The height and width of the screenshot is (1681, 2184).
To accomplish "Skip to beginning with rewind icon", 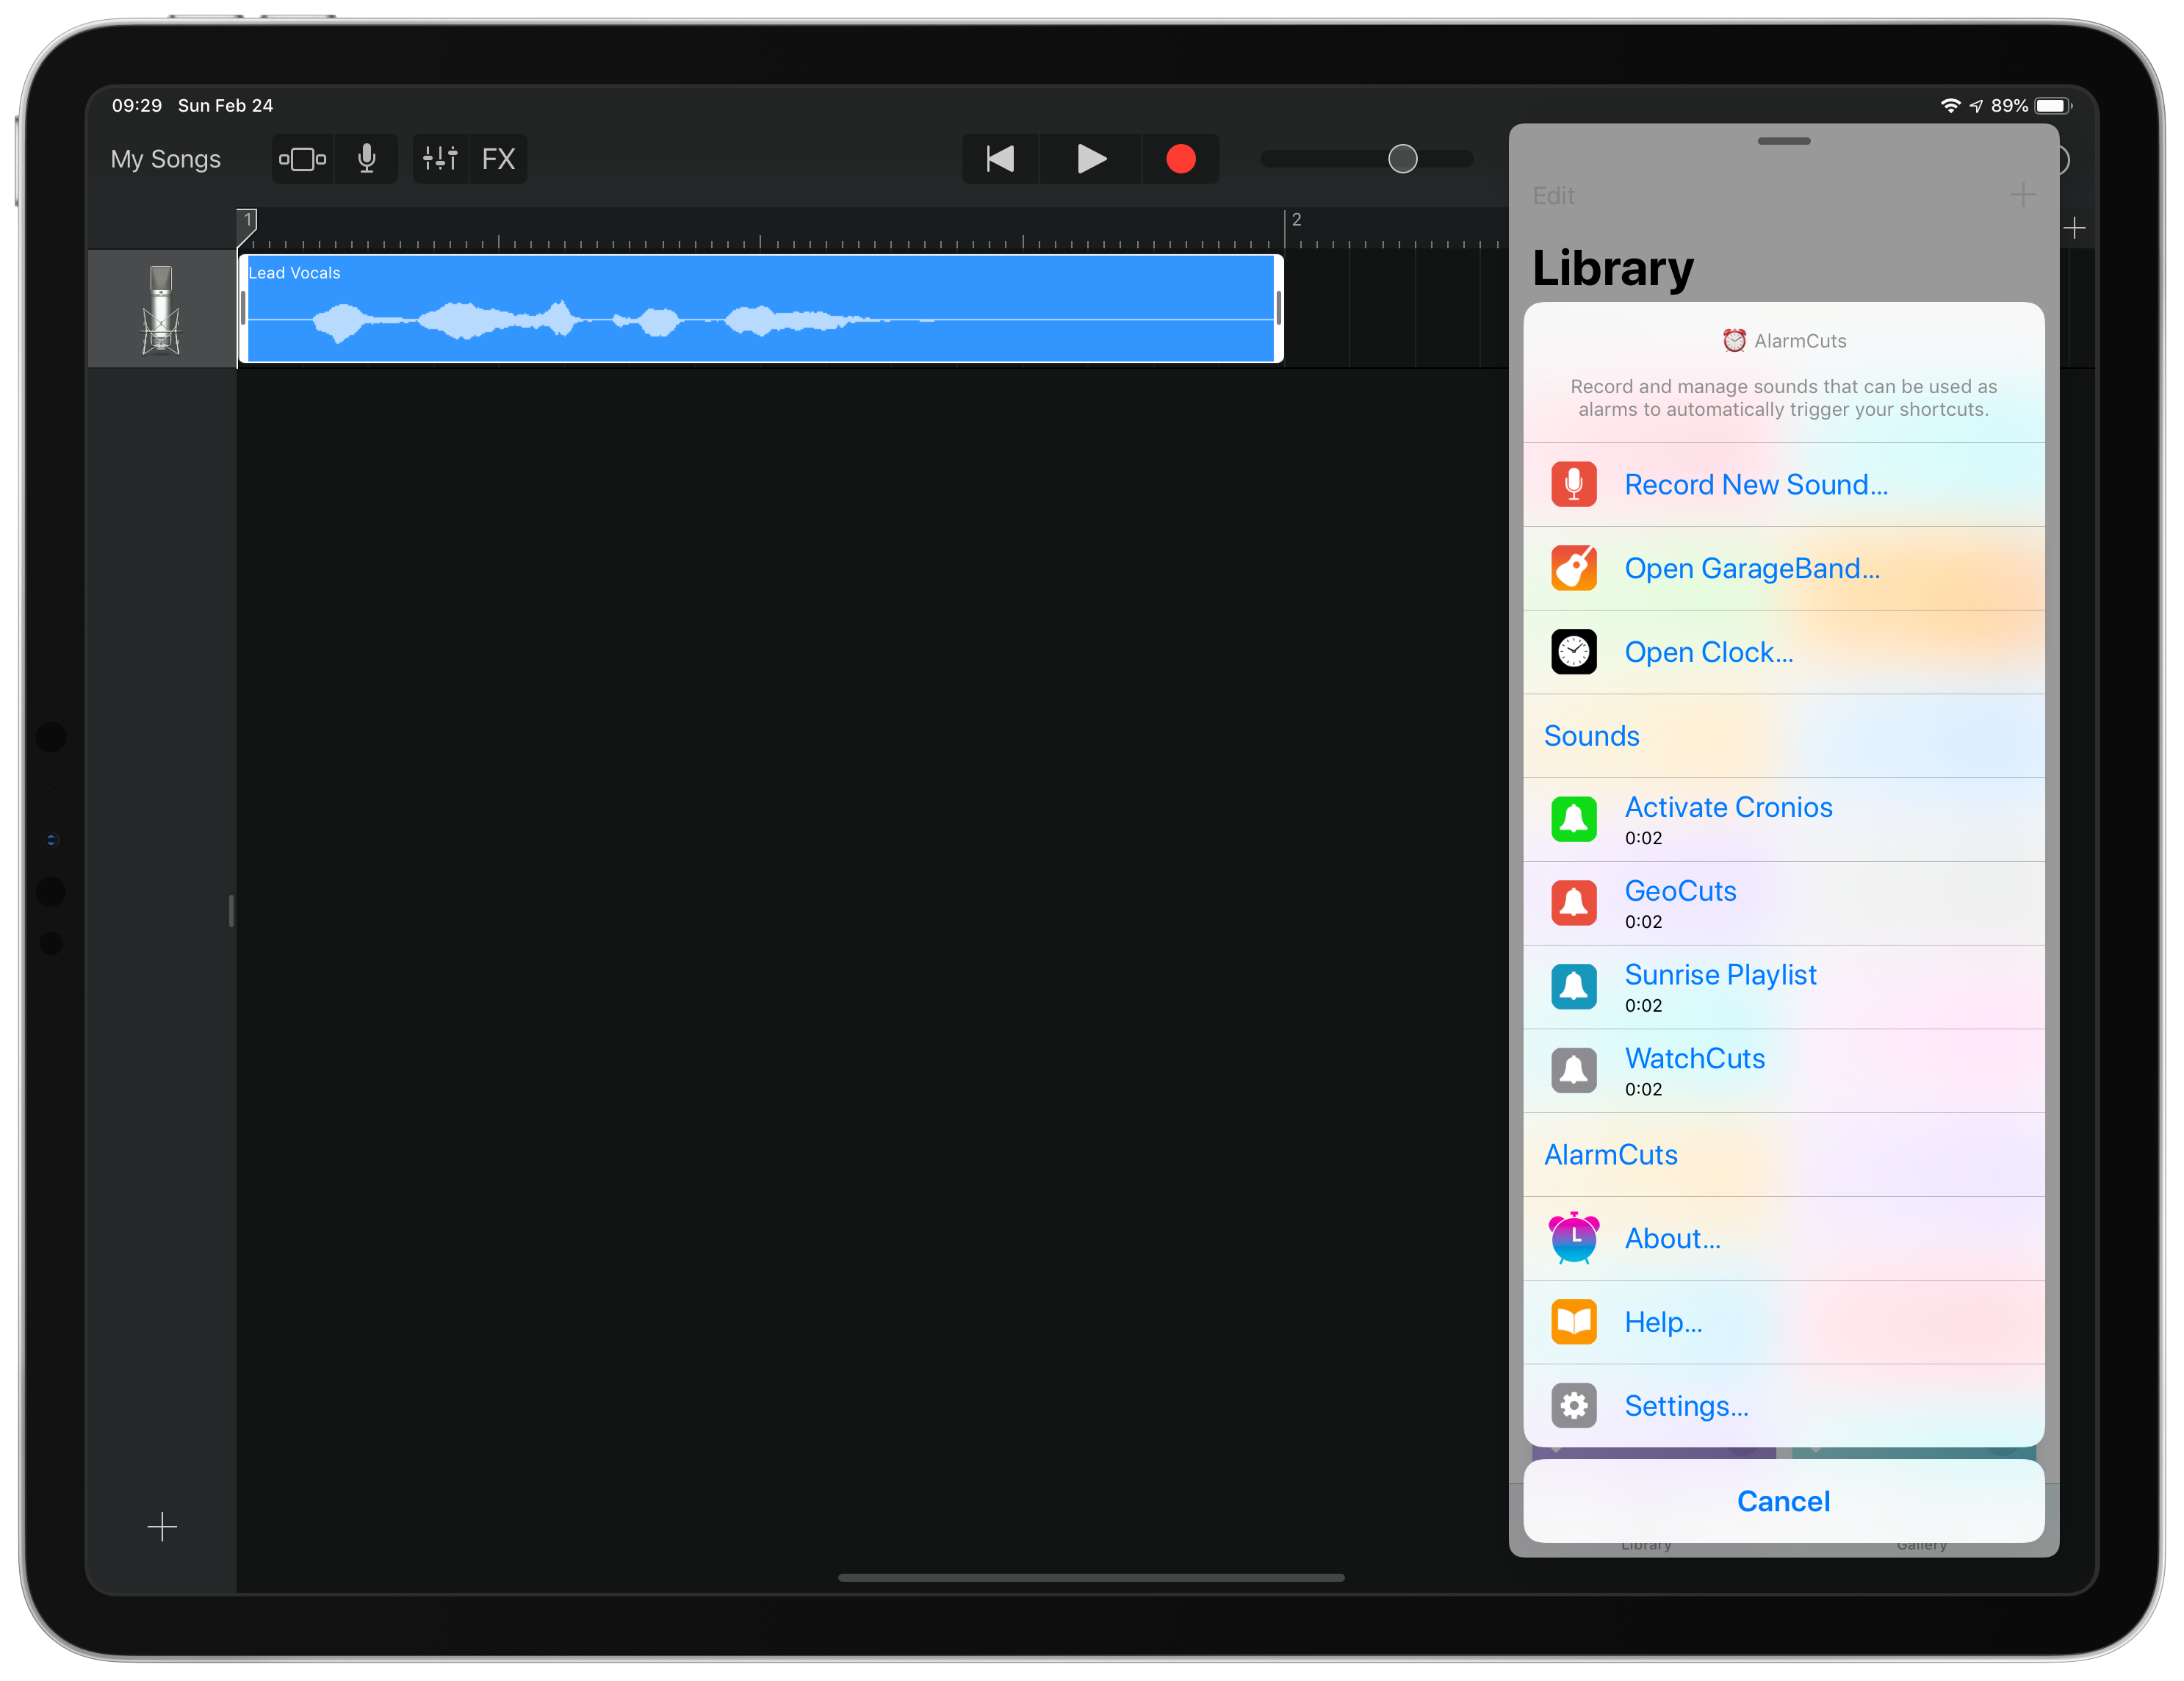I will click(x=998, y=159).
